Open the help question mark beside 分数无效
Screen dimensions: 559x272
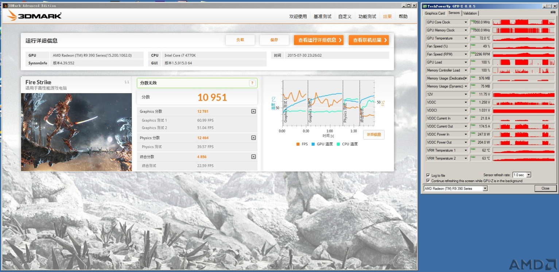pyautogui.click(x=252, y=83)
